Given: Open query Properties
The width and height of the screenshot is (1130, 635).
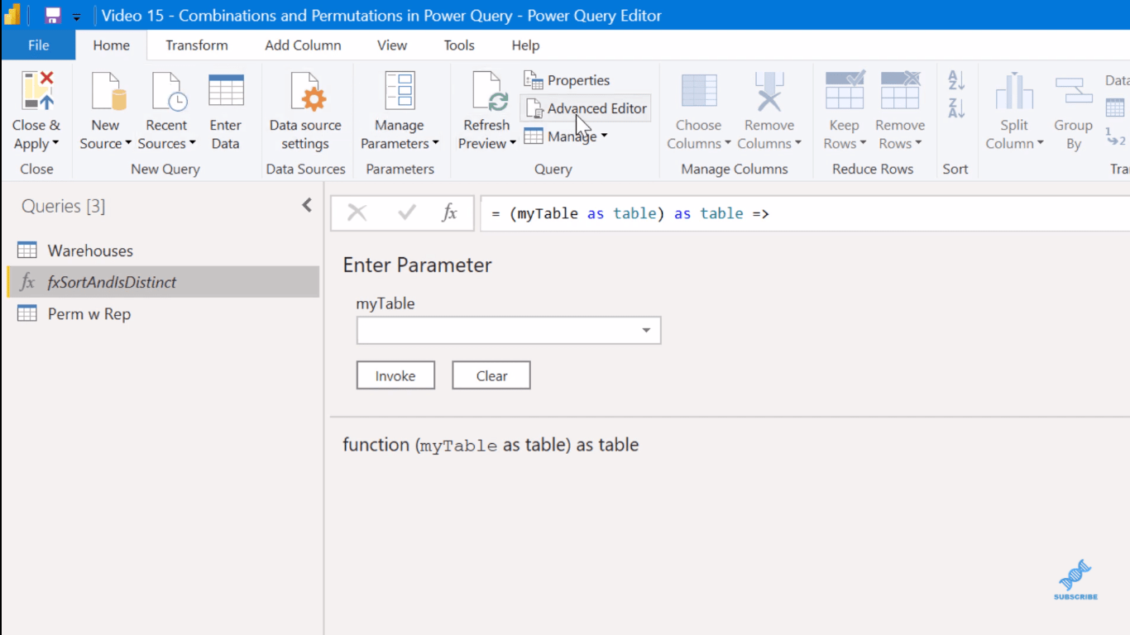Looking at the screenshot, I should point(567,80).
